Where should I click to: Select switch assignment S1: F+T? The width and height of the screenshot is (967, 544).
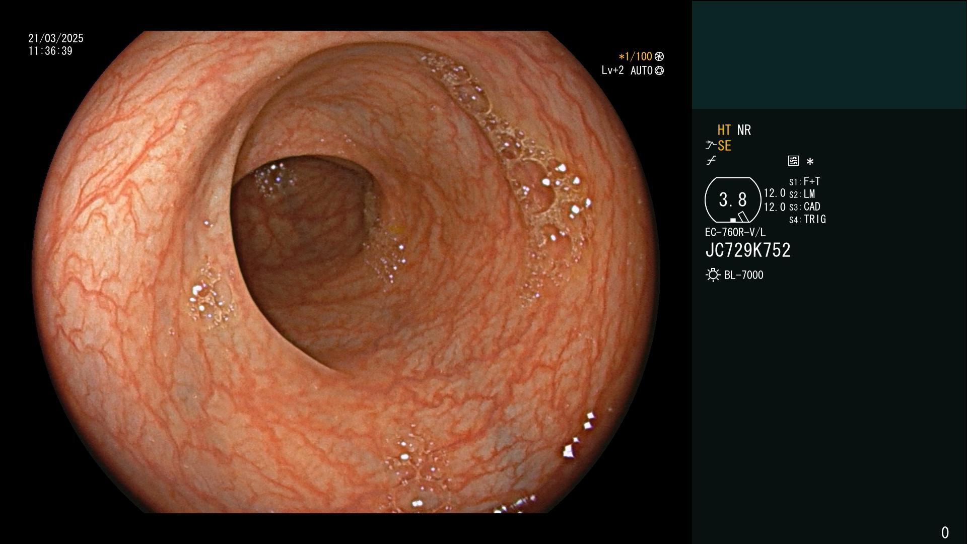click(x=804, y=181)
